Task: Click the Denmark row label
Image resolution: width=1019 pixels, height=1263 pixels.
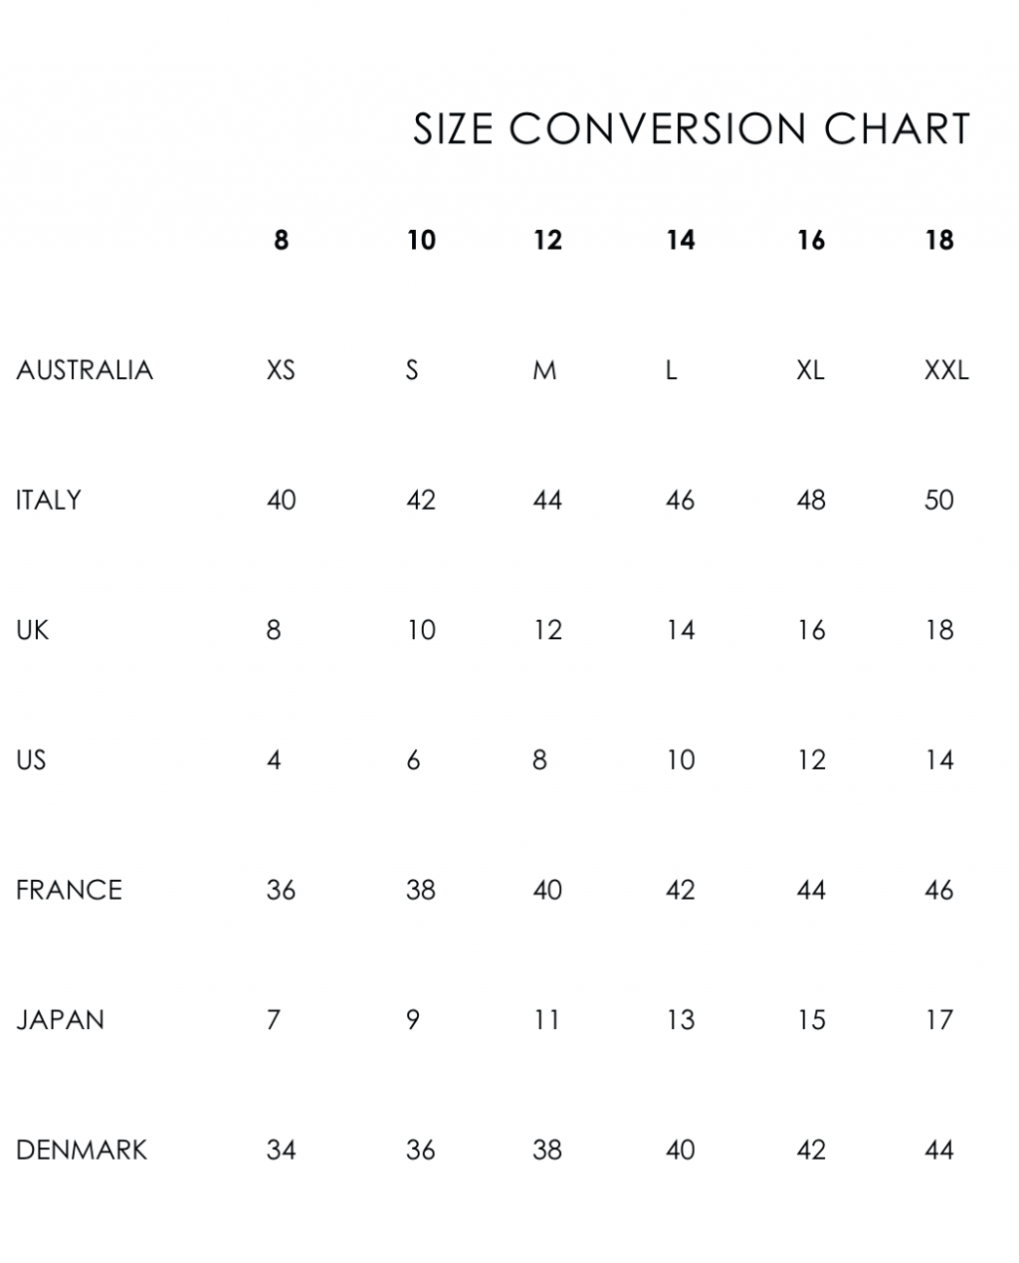Action: coord(82,1151)
